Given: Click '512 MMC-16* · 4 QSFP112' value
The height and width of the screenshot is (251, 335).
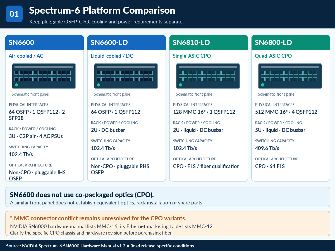Looking at the screenshot, I should coord(286,112).
